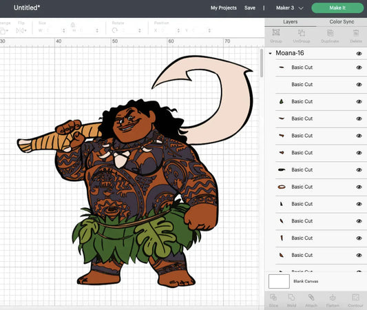Click the Moana-16 group name
The width and height of the screenshot is (367, 310).
[x=290, y=53]
